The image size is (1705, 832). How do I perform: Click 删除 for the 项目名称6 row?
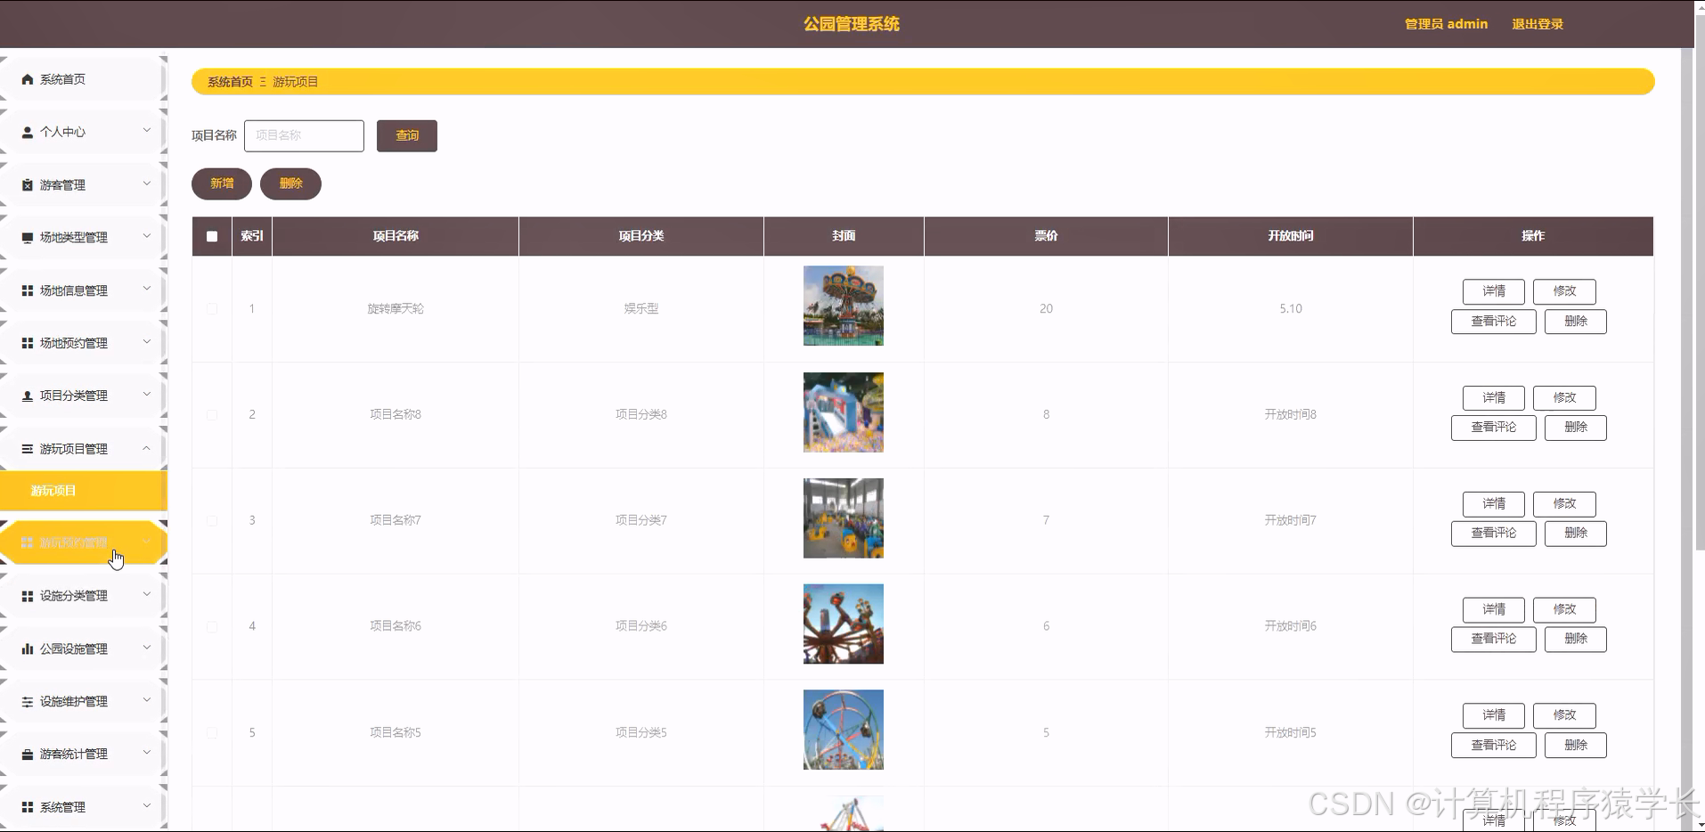tap(1576, 639)
